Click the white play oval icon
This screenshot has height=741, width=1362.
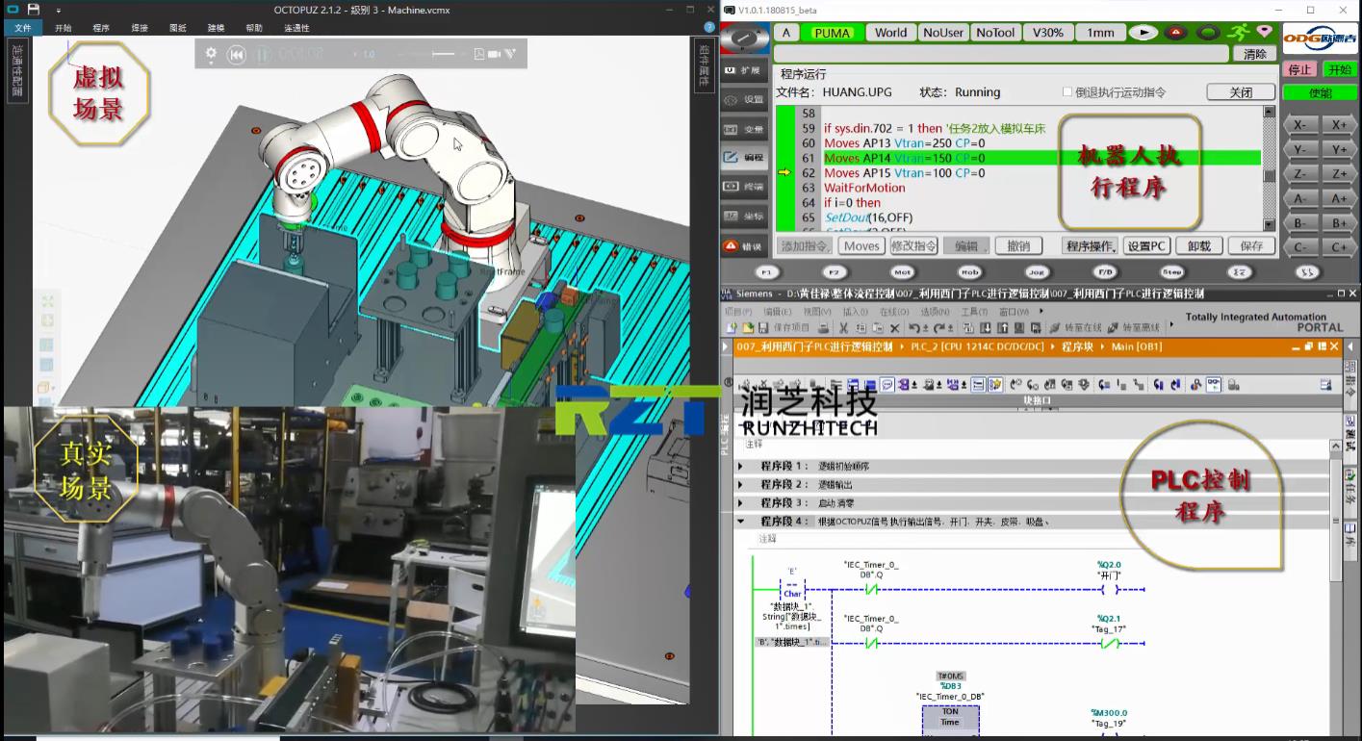(1143, 32)
